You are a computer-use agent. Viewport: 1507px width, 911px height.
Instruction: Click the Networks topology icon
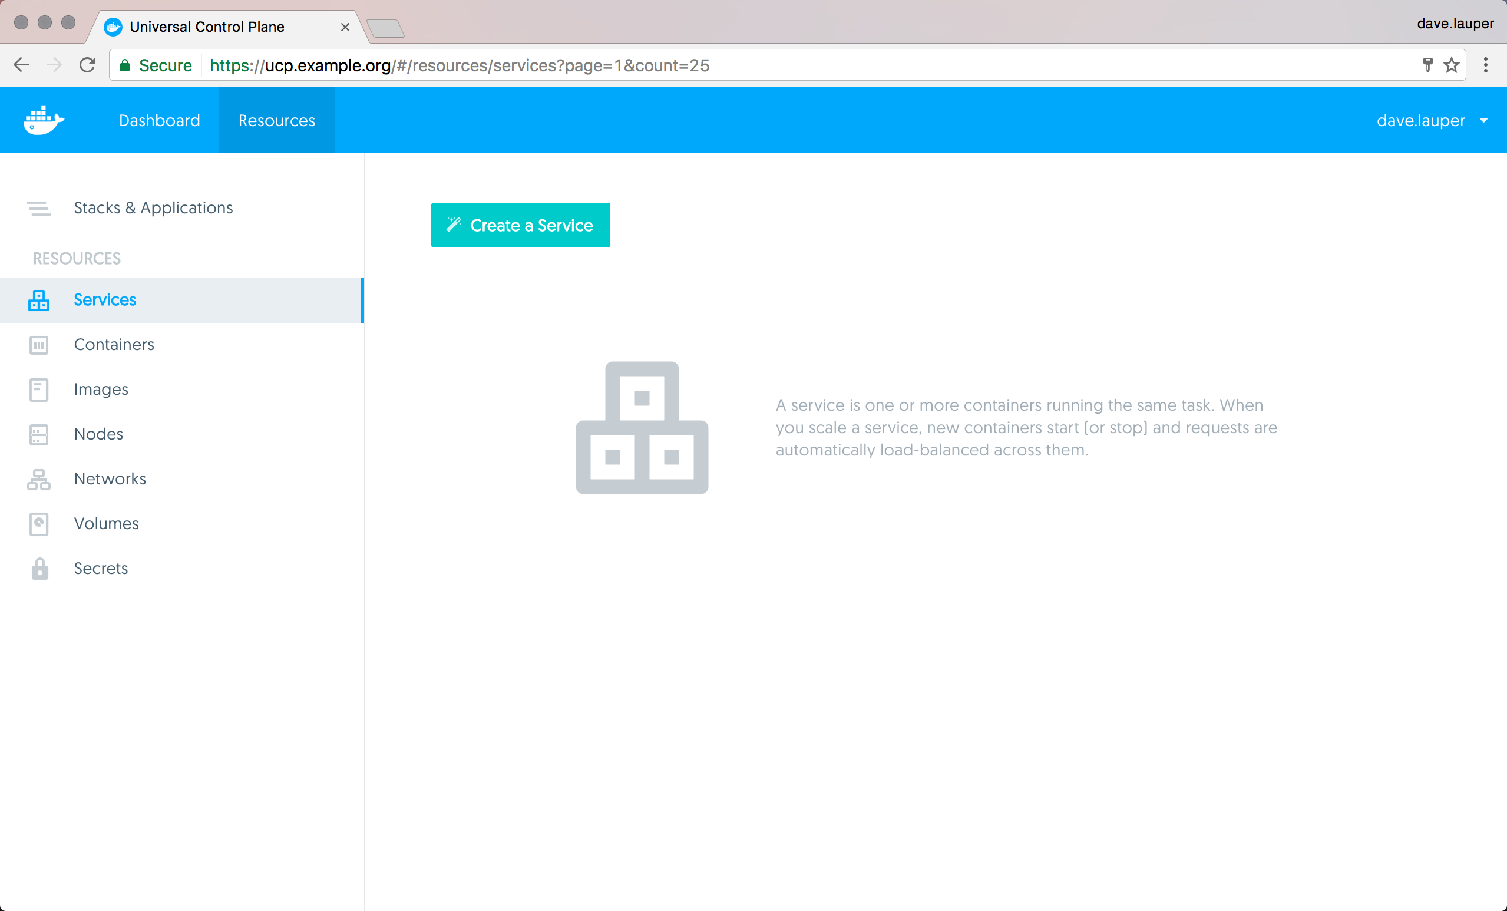pos(38,479)
